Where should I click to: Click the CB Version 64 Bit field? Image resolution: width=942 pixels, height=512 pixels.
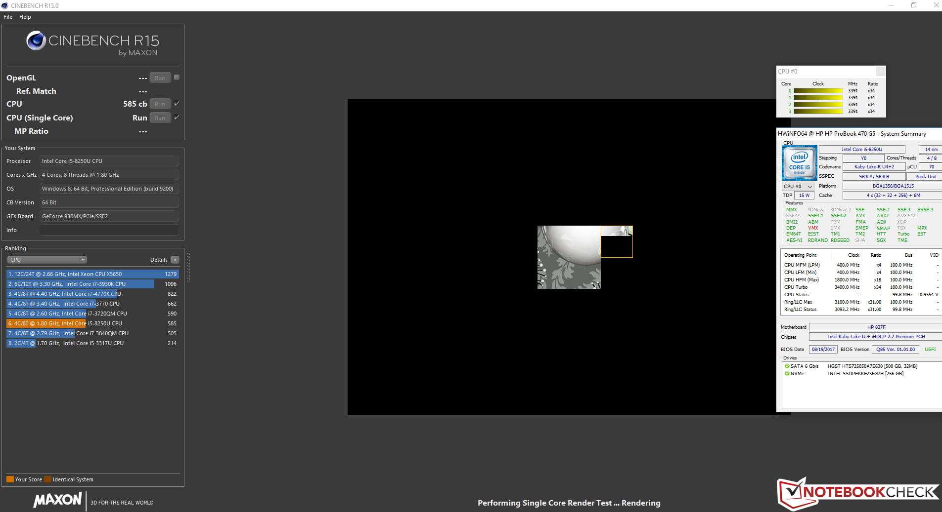pyautogui.click(x=109, y=202)
